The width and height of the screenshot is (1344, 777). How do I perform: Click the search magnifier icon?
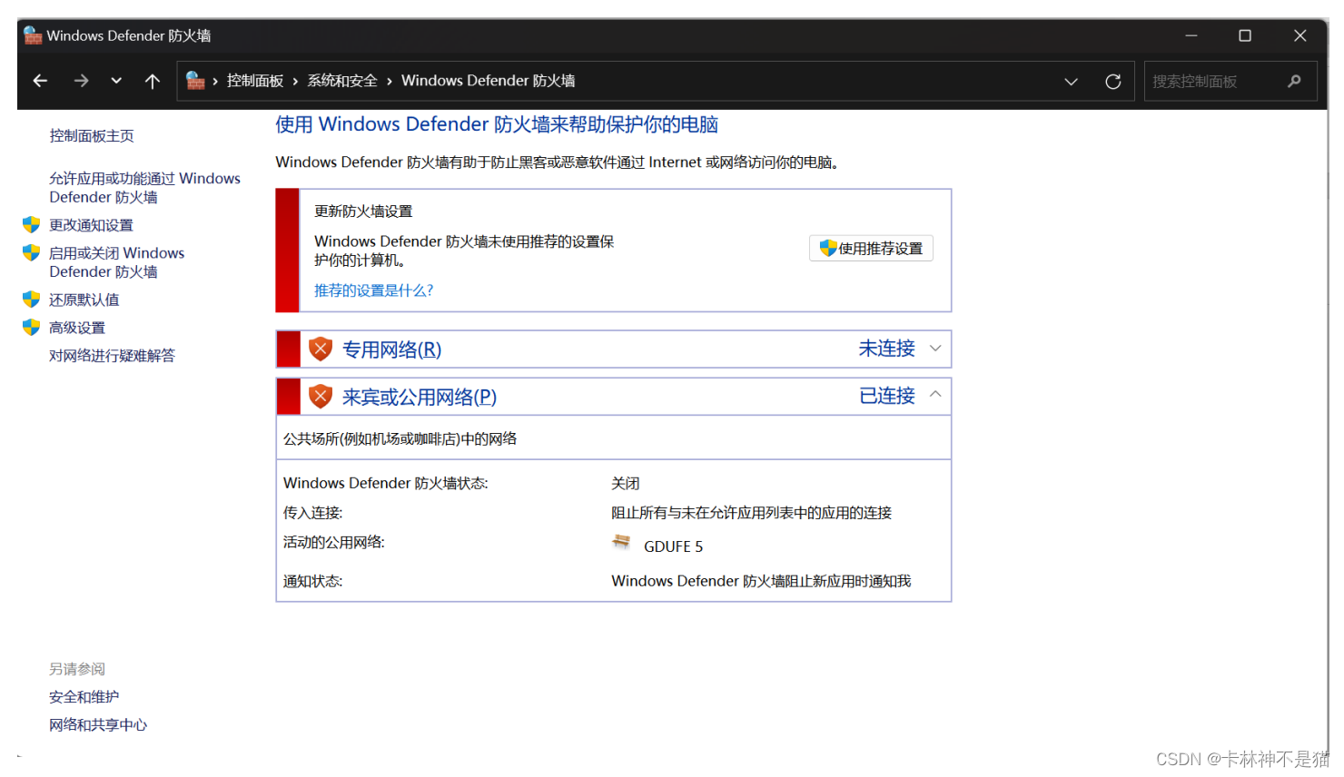click(1294, 82)
